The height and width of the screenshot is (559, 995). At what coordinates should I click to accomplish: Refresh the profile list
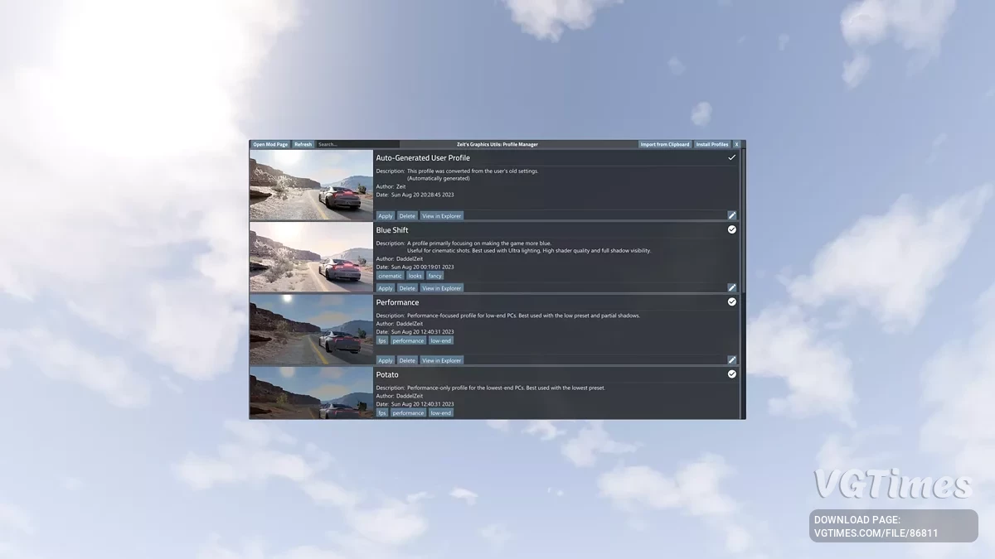(303, 143)
